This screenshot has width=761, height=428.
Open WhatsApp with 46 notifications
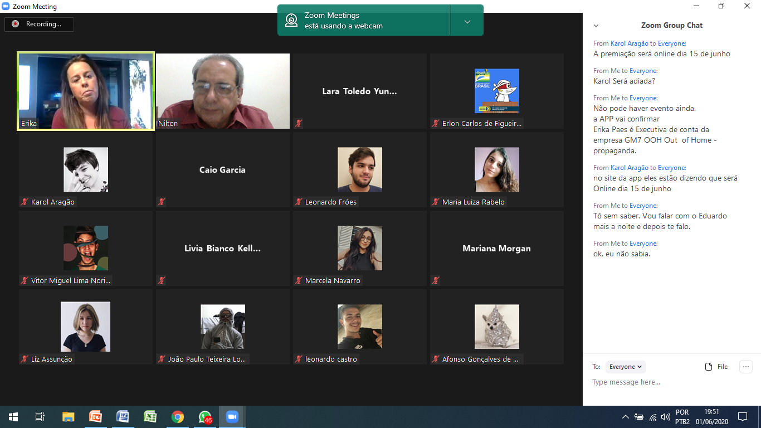pyautogui.click(x=205, y=417)
